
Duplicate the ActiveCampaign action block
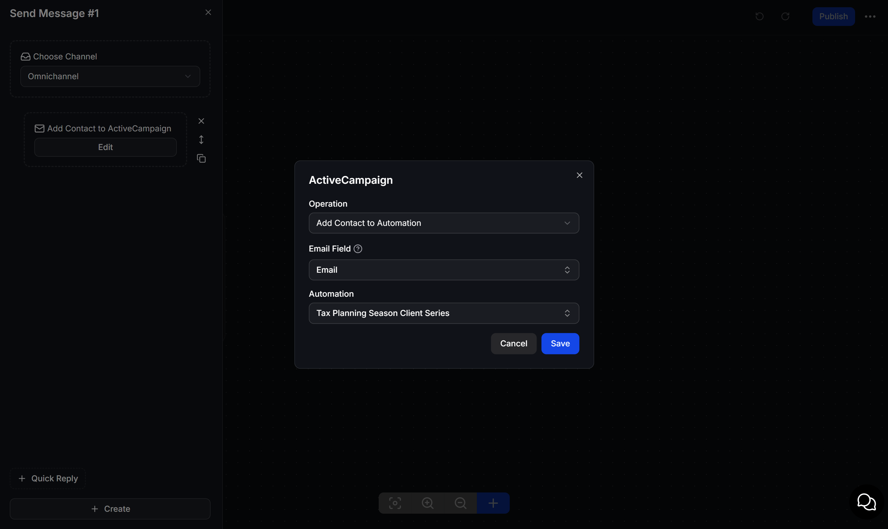tap(201, 158)
